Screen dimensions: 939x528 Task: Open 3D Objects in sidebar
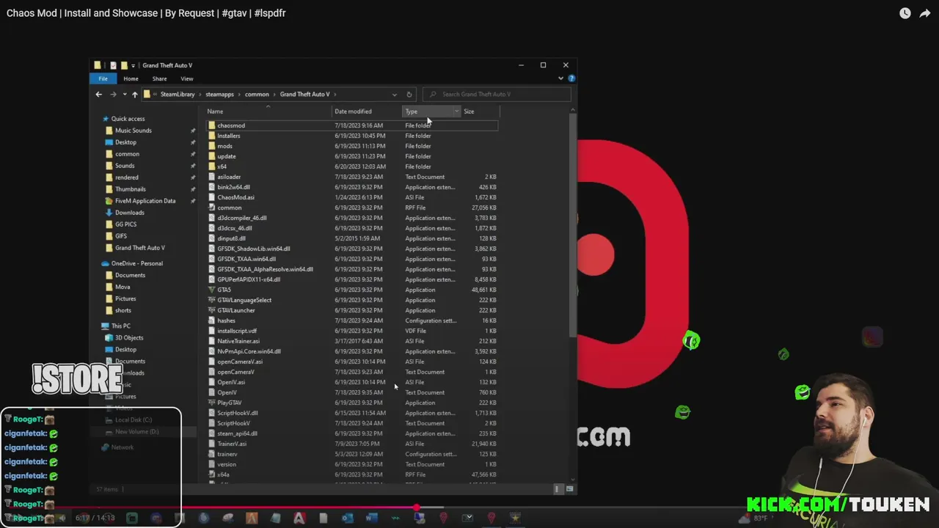[x=128, y=338]
